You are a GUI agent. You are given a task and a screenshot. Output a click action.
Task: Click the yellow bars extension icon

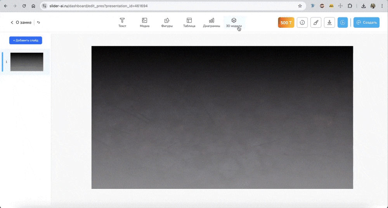(x=331, y=6)
